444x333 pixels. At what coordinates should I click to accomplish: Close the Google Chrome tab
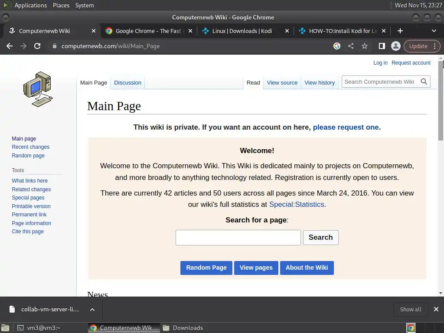pyautogui.click(x=190, y=31)
